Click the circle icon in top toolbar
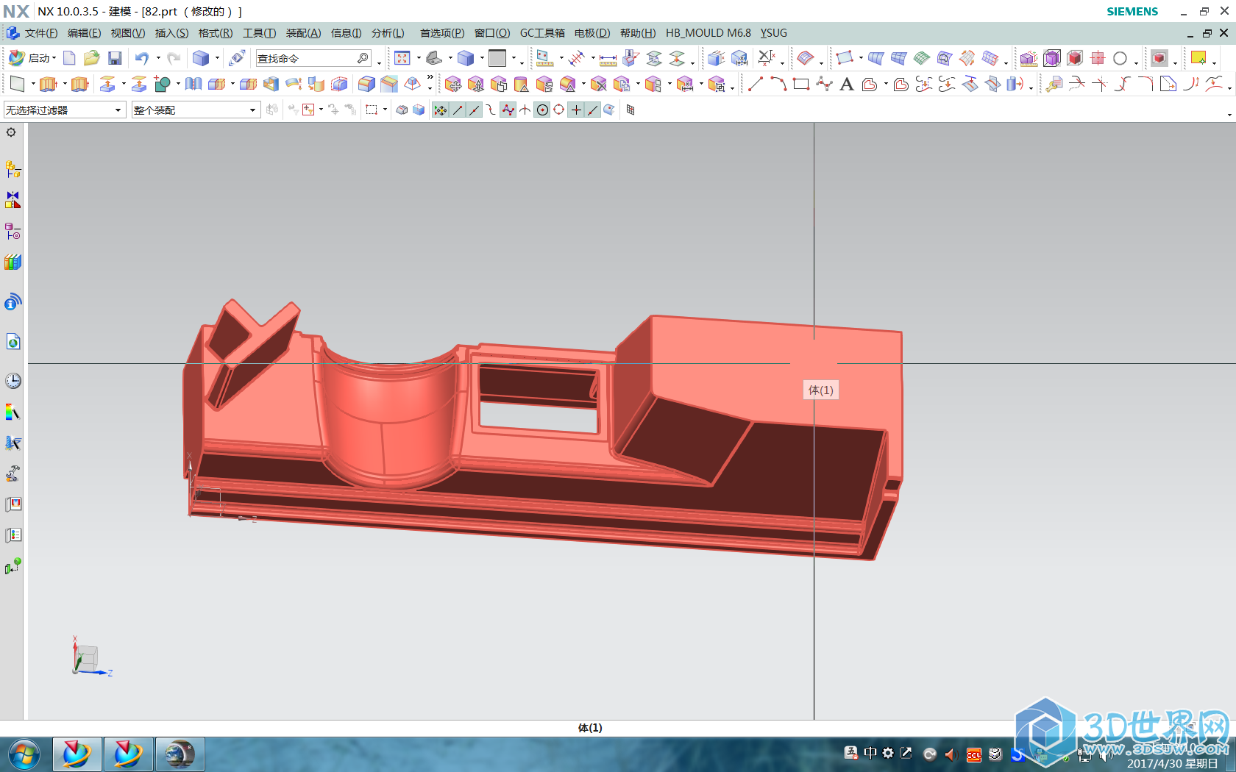The image size is (1236, 772). [x=1120, y=58]
